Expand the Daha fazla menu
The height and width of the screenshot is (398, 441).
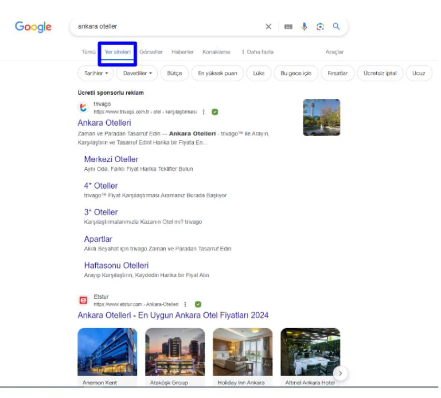pyautogui.click(x=257, y=52)
